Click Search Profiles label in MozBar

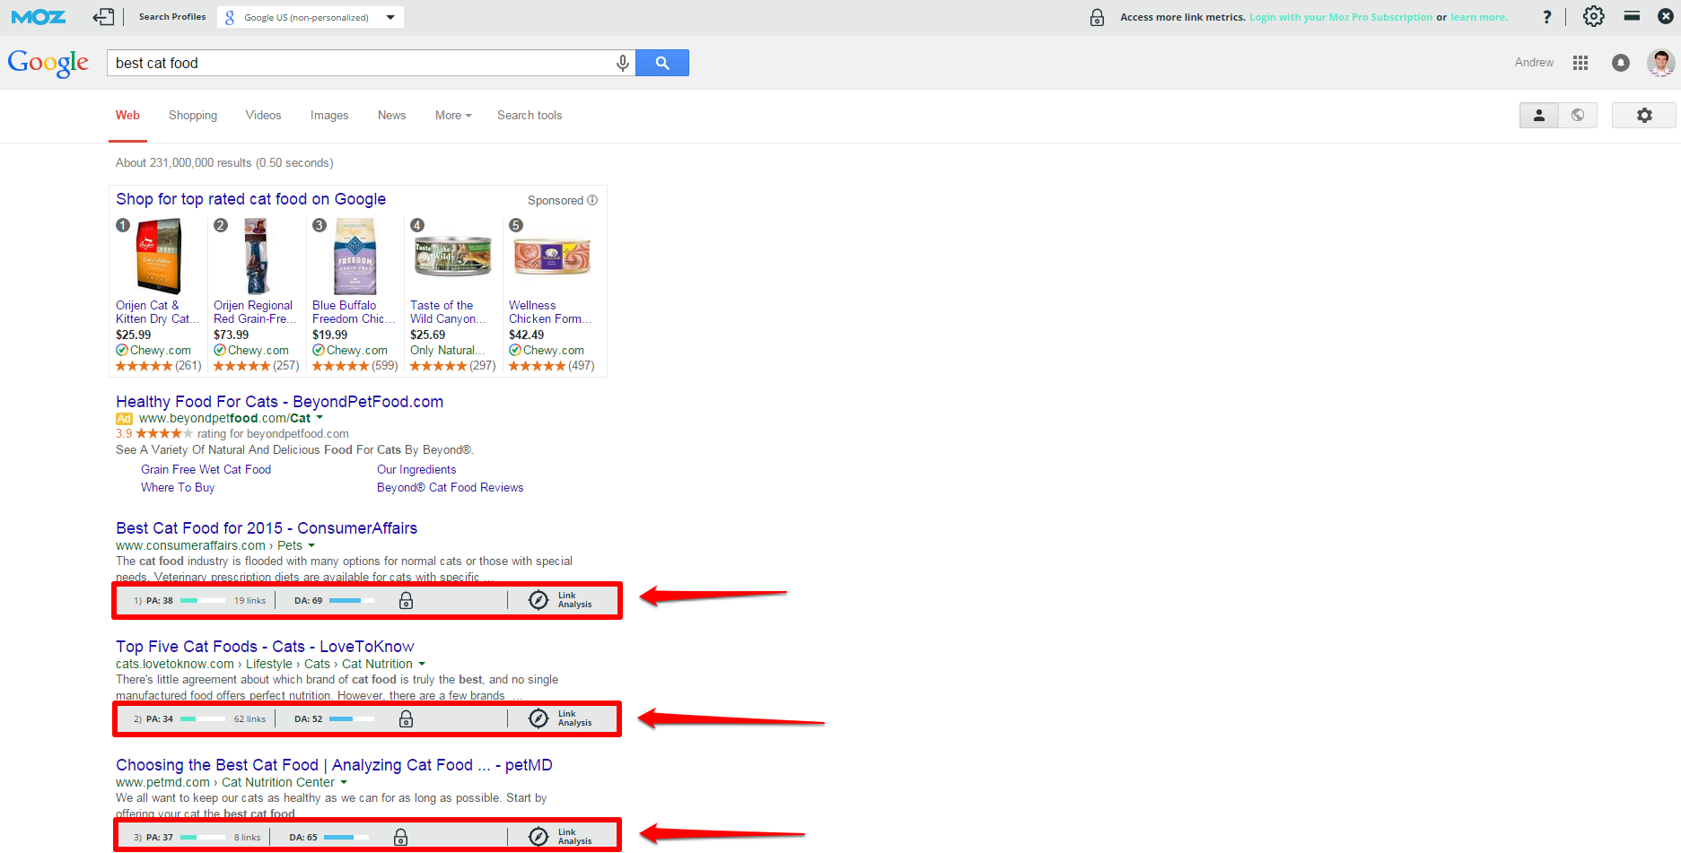tap(172, 17)
